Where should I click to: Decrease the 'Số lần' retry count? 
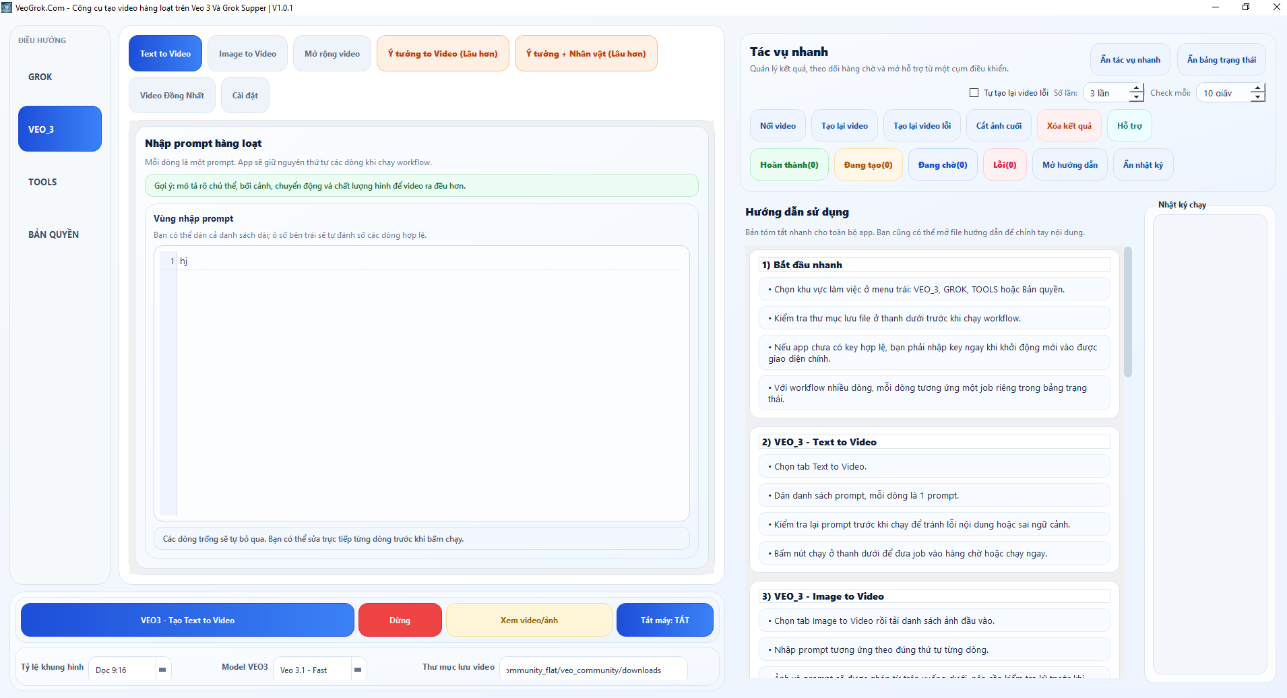(1136, 97)
